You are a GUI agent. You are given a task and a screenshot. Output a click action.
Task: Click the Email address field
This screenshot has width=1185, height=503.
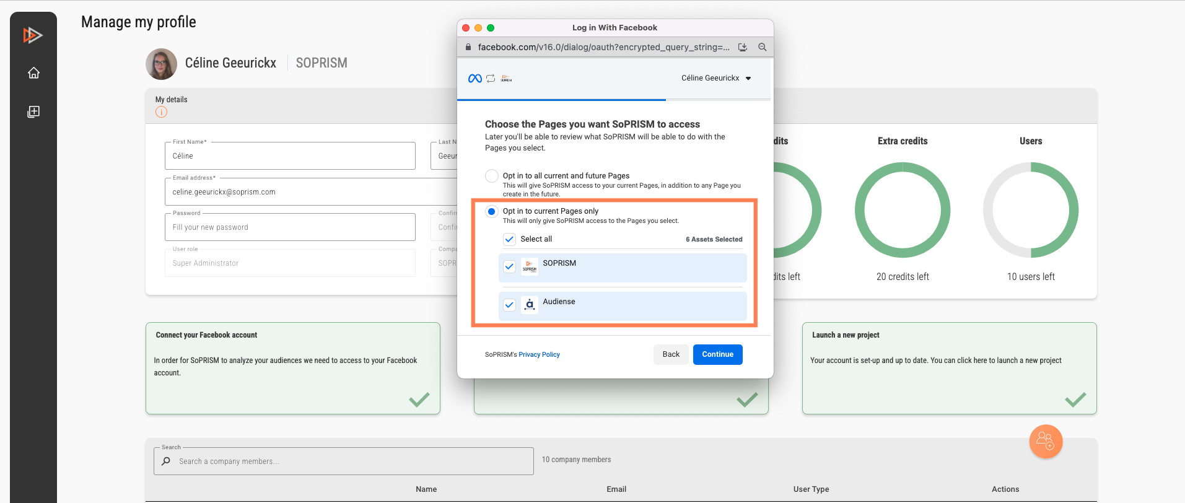(311, 191)
